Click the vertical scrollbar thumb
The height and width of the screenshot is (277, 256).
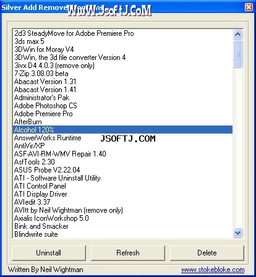click(238, 54)
